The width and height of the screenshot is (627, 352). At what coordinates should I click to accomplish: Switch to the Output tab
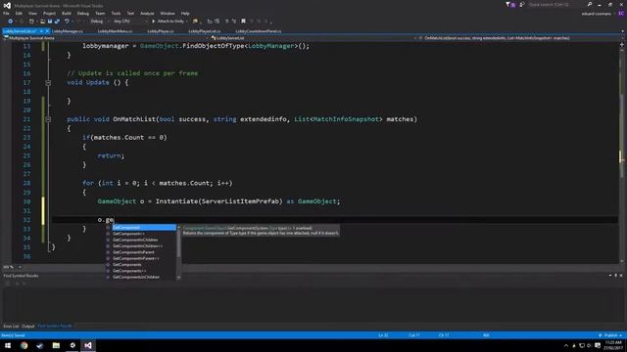28,326
